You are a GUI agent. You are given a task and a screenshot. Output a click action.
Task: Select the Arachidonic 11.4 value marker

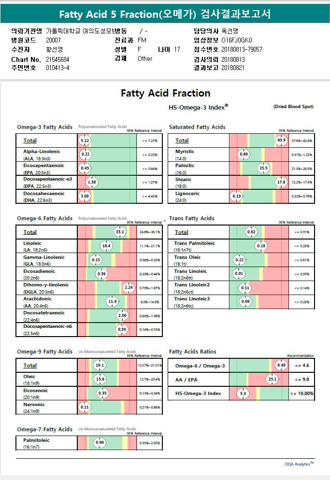112,302
